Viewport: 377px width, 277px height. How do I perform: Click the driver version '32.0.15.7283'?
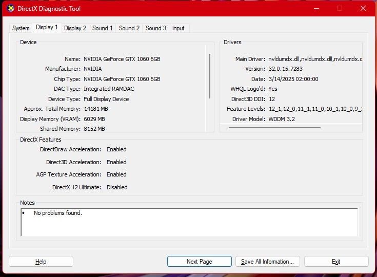(x=285, y=69)
